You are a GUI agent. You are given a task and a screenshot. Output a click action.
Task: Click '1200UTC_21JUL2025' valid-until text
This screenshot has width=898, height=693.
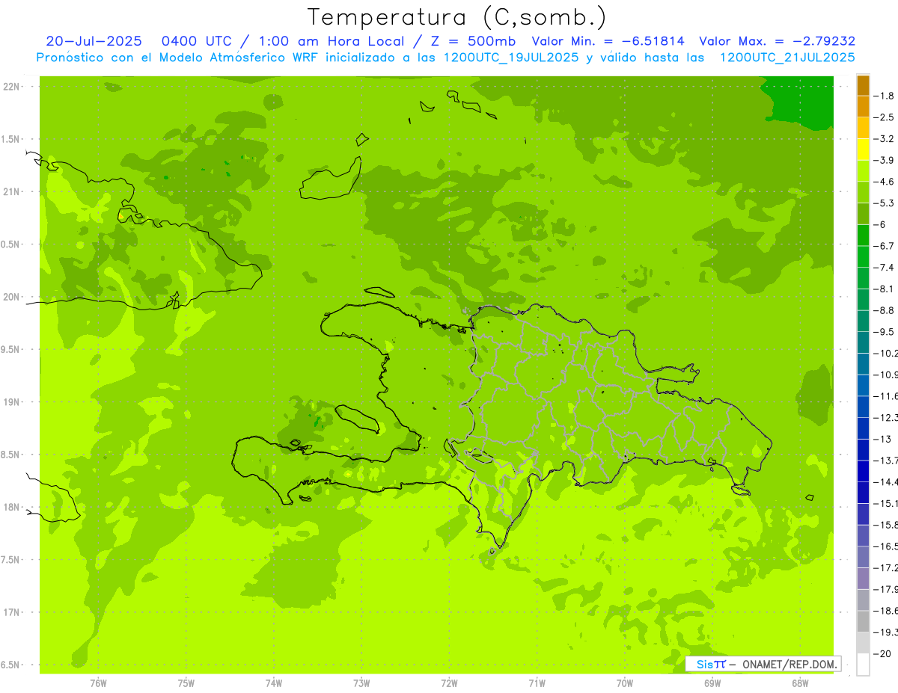tap(787, 57)
